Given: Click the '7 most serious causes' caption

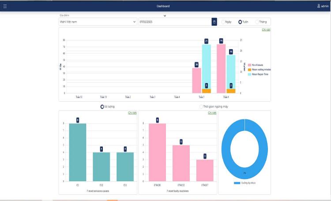Looking at the screenshot, I should [98, 191].
